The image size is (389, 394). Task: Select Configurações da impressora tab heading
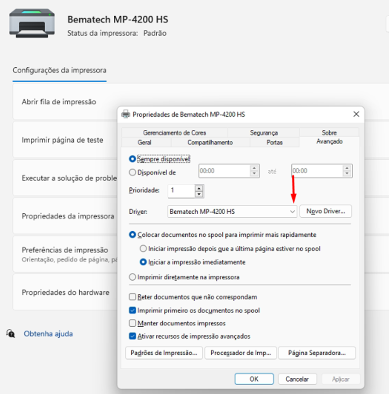pyautogui.click(x=59, y=70)
